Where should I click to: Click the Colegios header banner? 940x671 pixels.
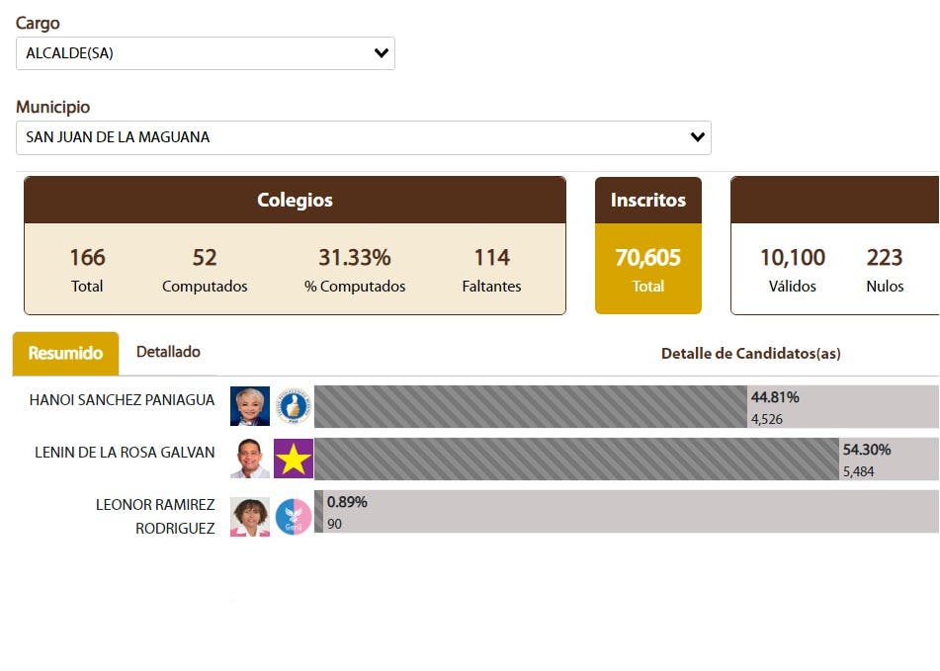(x=294, y=200)
